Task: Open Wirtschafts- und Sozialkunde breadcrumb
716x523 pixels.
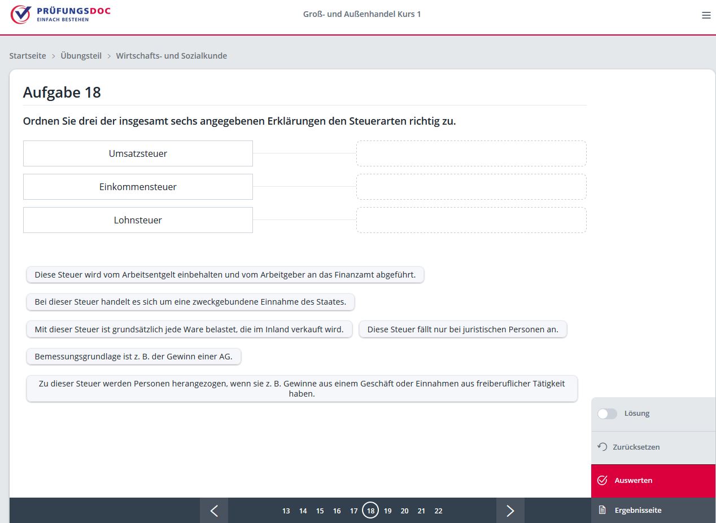Action: click(x=172, y=56)
